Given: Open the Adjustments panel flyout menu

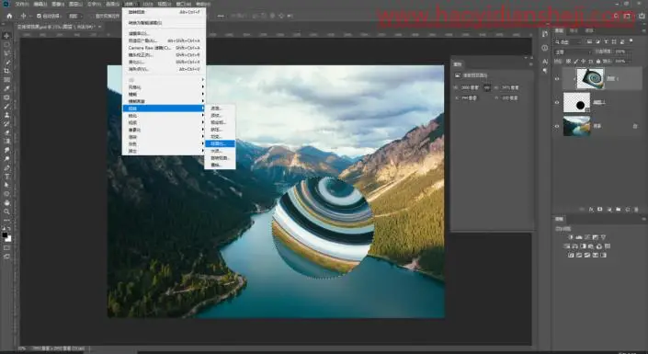Looking at the screenshot, I should (x=644, y=219).
